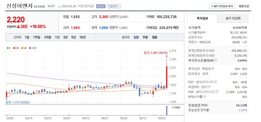
Task: Click the current price 2,220
Action: tap(16, 20)
